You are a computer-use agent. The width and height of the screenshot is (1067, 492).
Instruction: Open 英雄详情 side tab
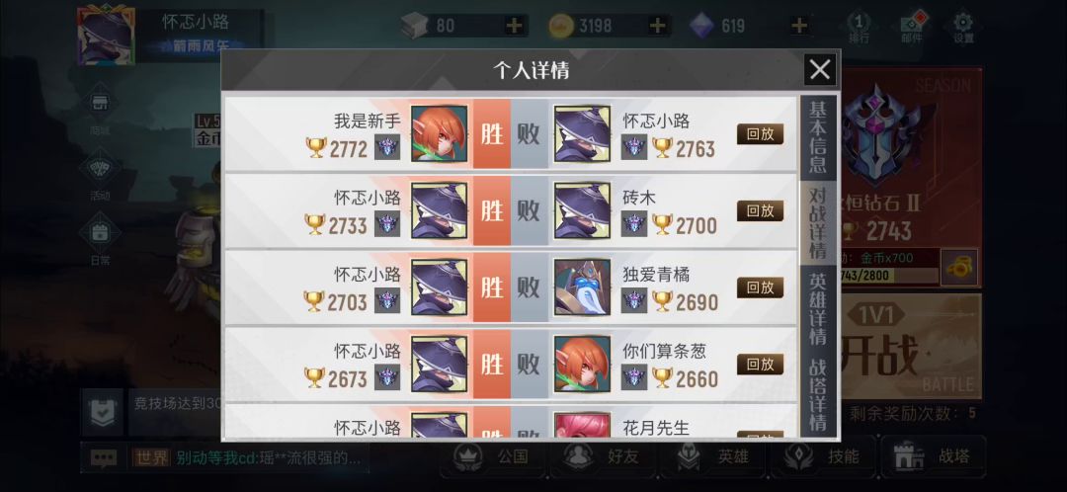point(817,308)
